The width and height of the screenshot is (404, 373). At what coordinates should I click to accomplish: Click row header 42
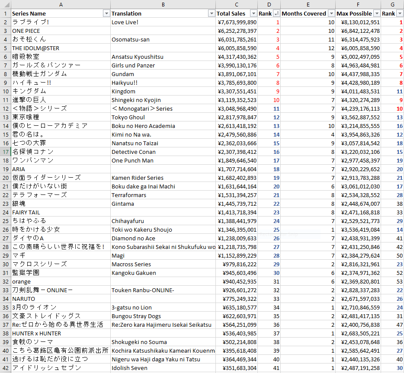coord(5,368)
